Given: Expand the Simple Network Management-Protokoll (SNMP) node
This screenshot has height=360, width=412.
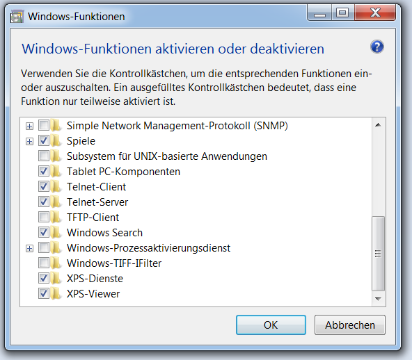Looking at the screenshot, I should click(x=29, y=126).
